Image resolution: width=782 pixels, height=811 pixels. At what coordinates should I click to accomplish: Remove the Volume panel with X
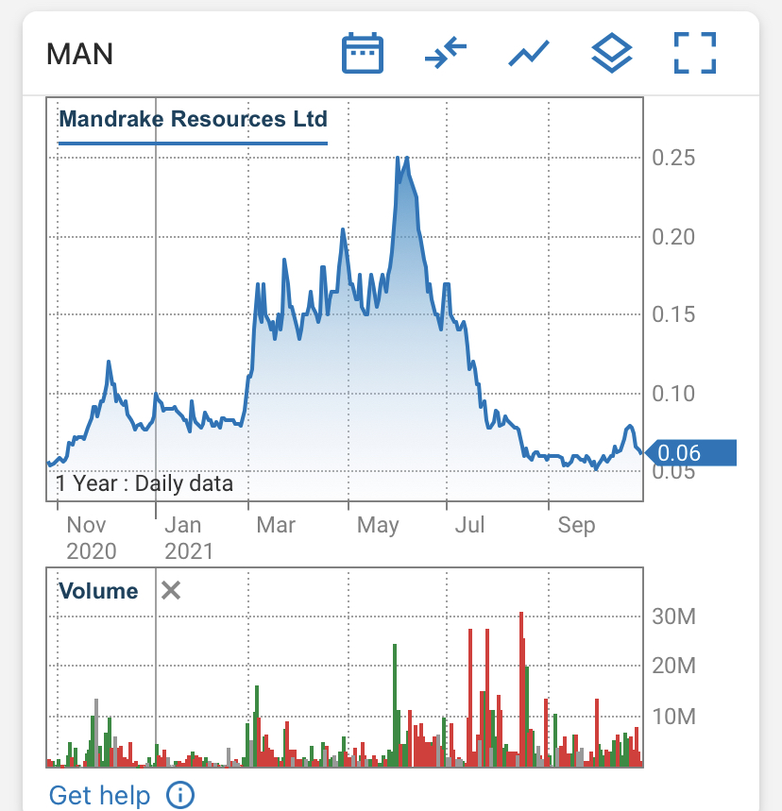point(171,590)
